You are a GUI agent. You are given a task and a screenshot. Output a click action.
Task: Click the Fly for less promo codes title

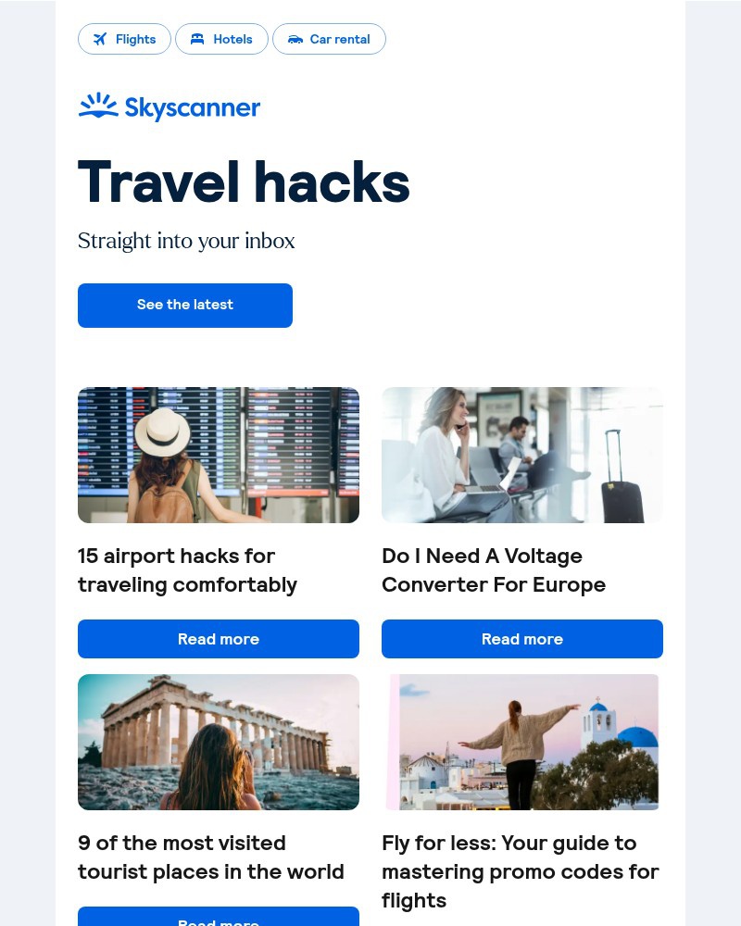click(520, 871)
